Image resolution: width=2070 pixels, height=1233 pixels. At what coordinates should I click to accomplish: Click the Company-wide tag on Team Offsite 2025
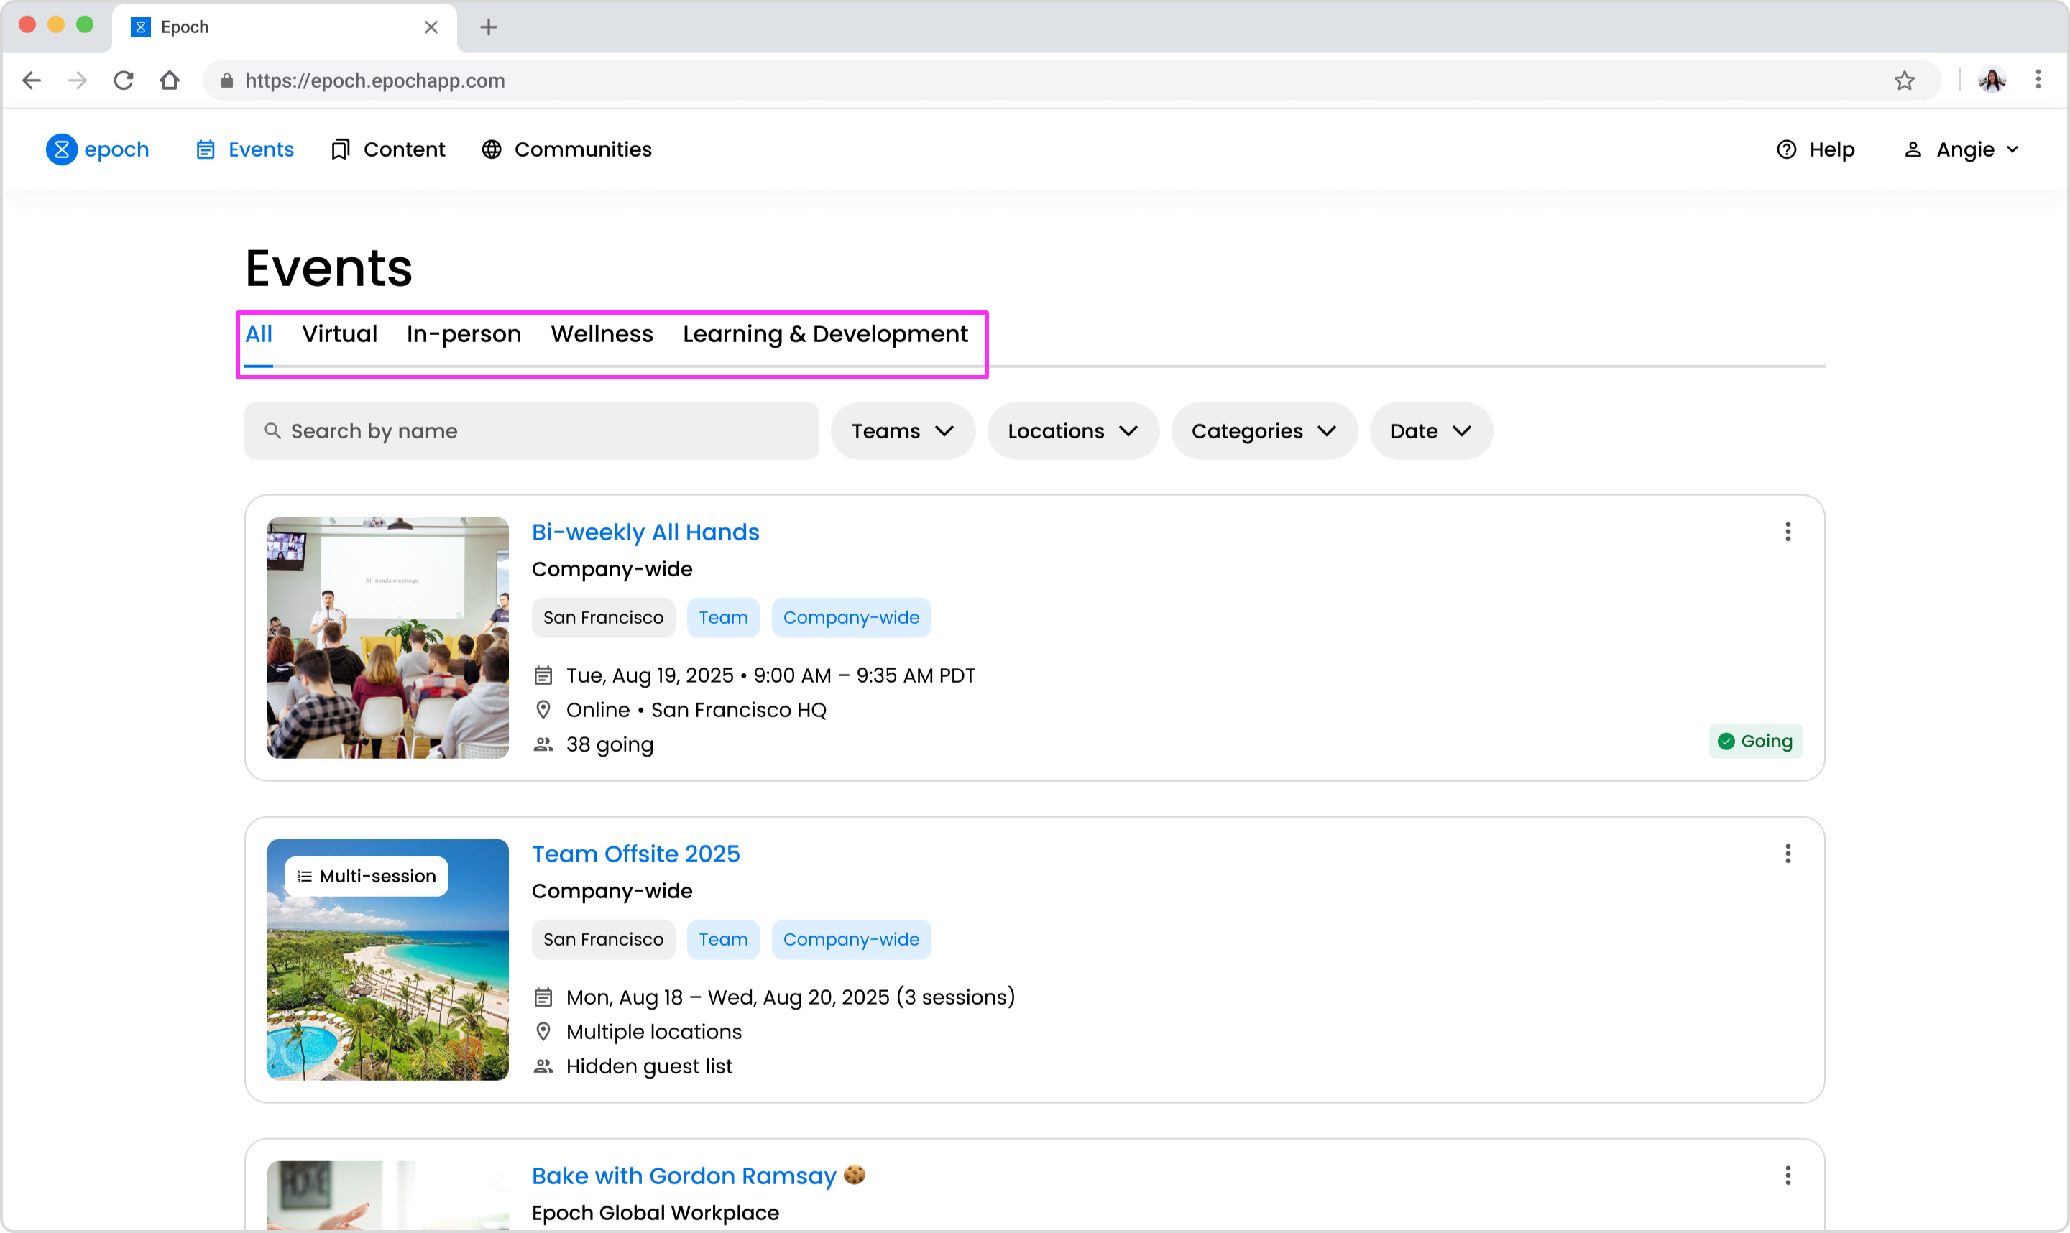click(x=851, y=940)
